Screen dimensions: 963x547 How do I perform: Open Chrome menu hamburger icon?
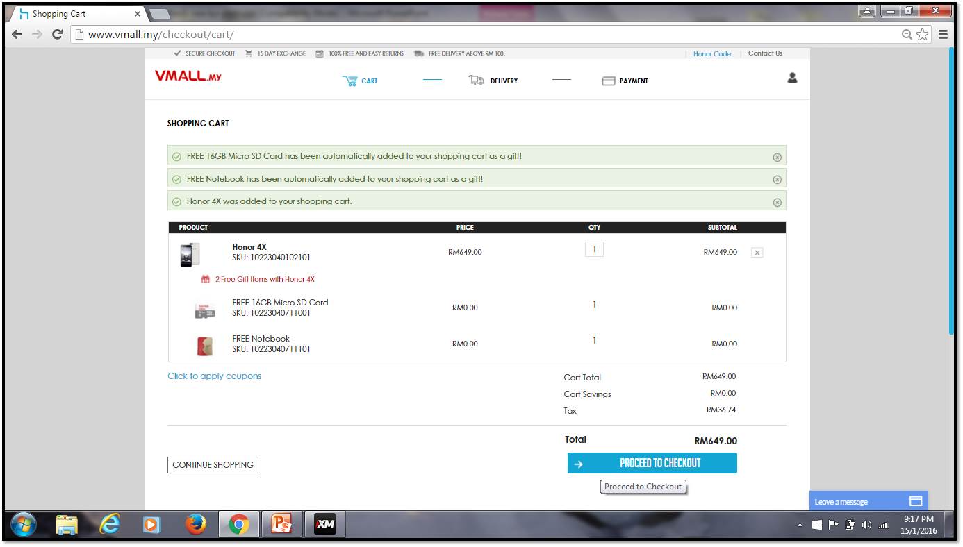943,34
